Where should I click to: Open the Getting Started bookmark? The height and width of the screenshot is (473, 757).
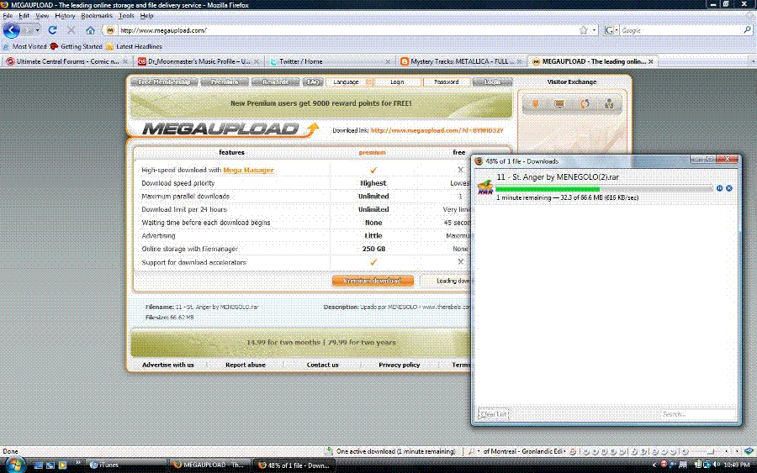click(x=77, y=46)
